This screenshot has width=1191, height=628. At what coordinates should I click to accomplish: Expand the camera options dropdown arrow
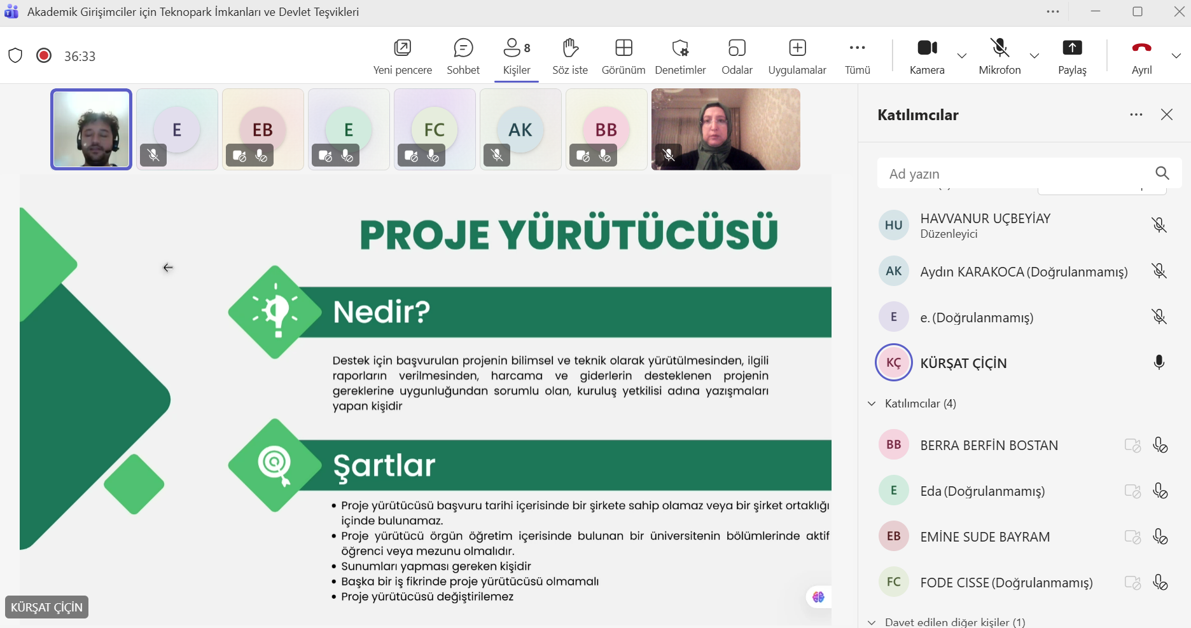[962, 56]
